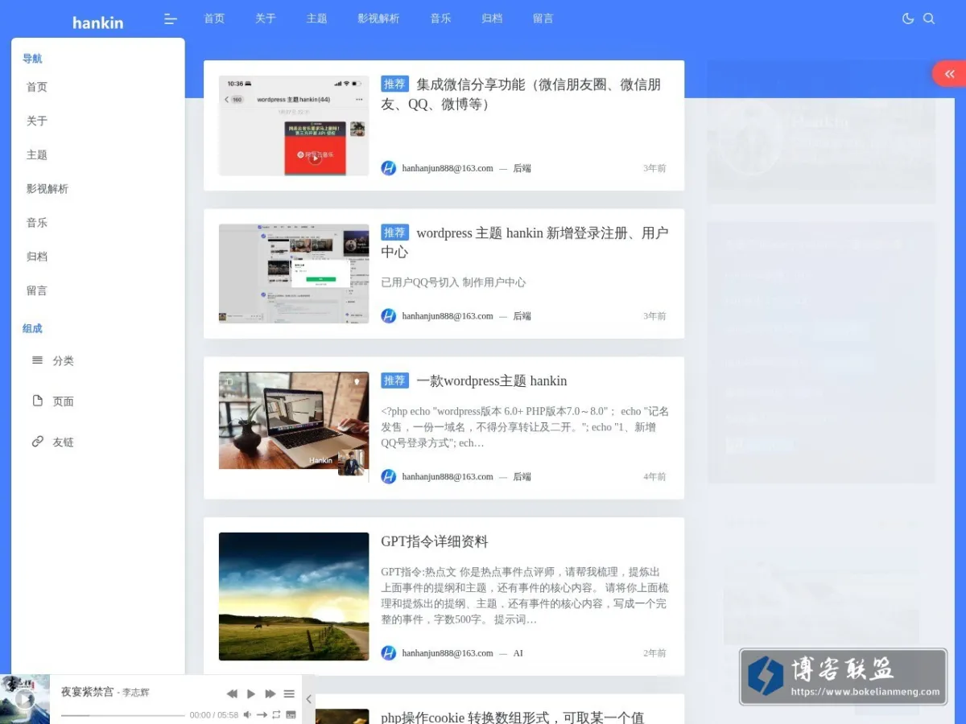Open AI category on GPT指令 post
Screen dimensions: 966x724
pos(518,653)
